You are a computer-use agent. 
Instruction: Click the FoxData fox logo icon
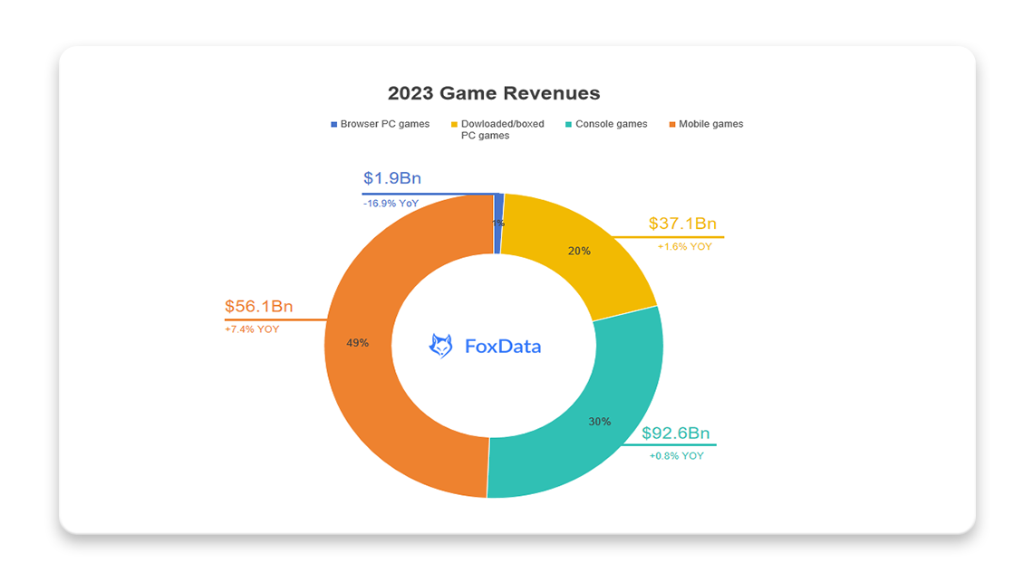440,346
